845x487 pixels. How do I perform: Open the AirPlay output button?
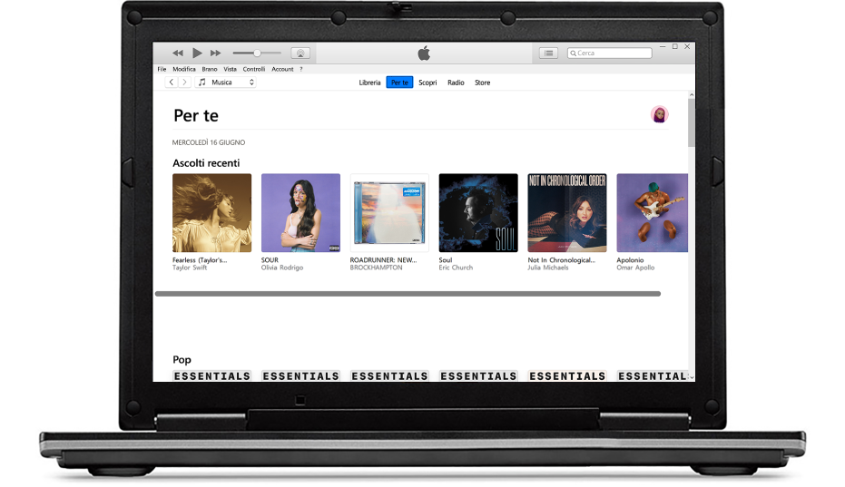[x=300, y=53]
